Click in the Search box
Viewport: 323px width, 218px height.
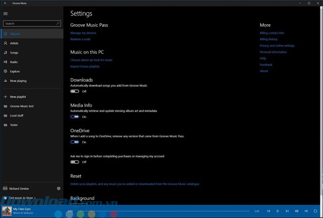[29, 24]
